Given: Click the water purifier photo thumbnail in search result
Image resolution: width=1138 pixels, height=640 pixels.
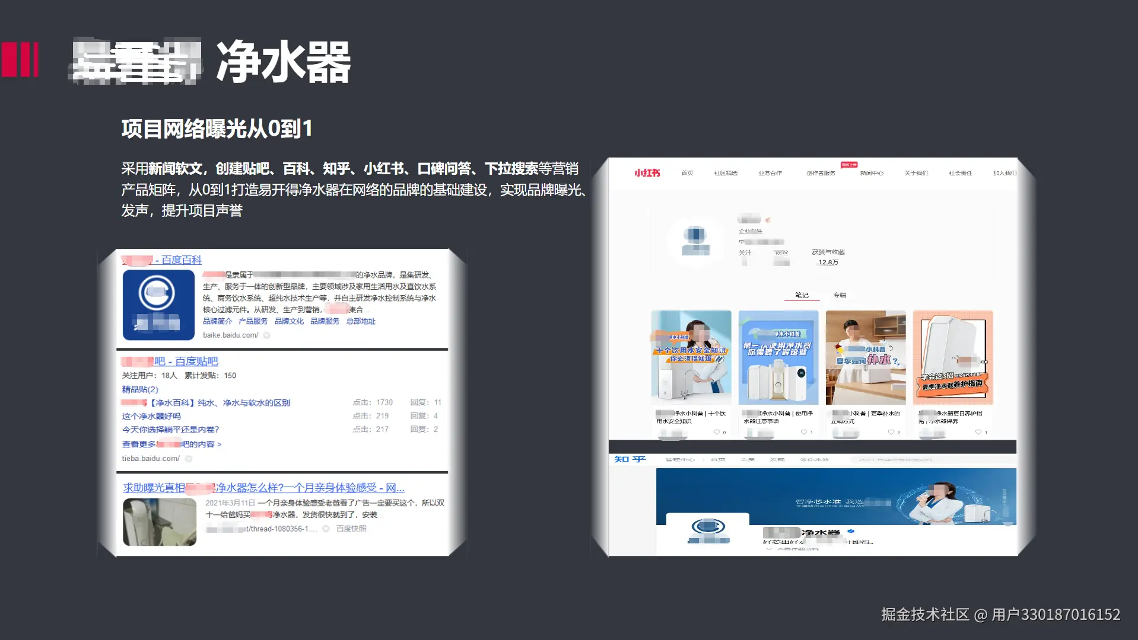Looking at the screenshot, I should [x=160, y=521].
